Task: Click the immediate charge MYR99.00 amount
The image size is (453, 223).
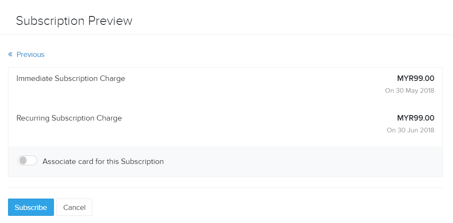Action: click(x=415, y=78)
